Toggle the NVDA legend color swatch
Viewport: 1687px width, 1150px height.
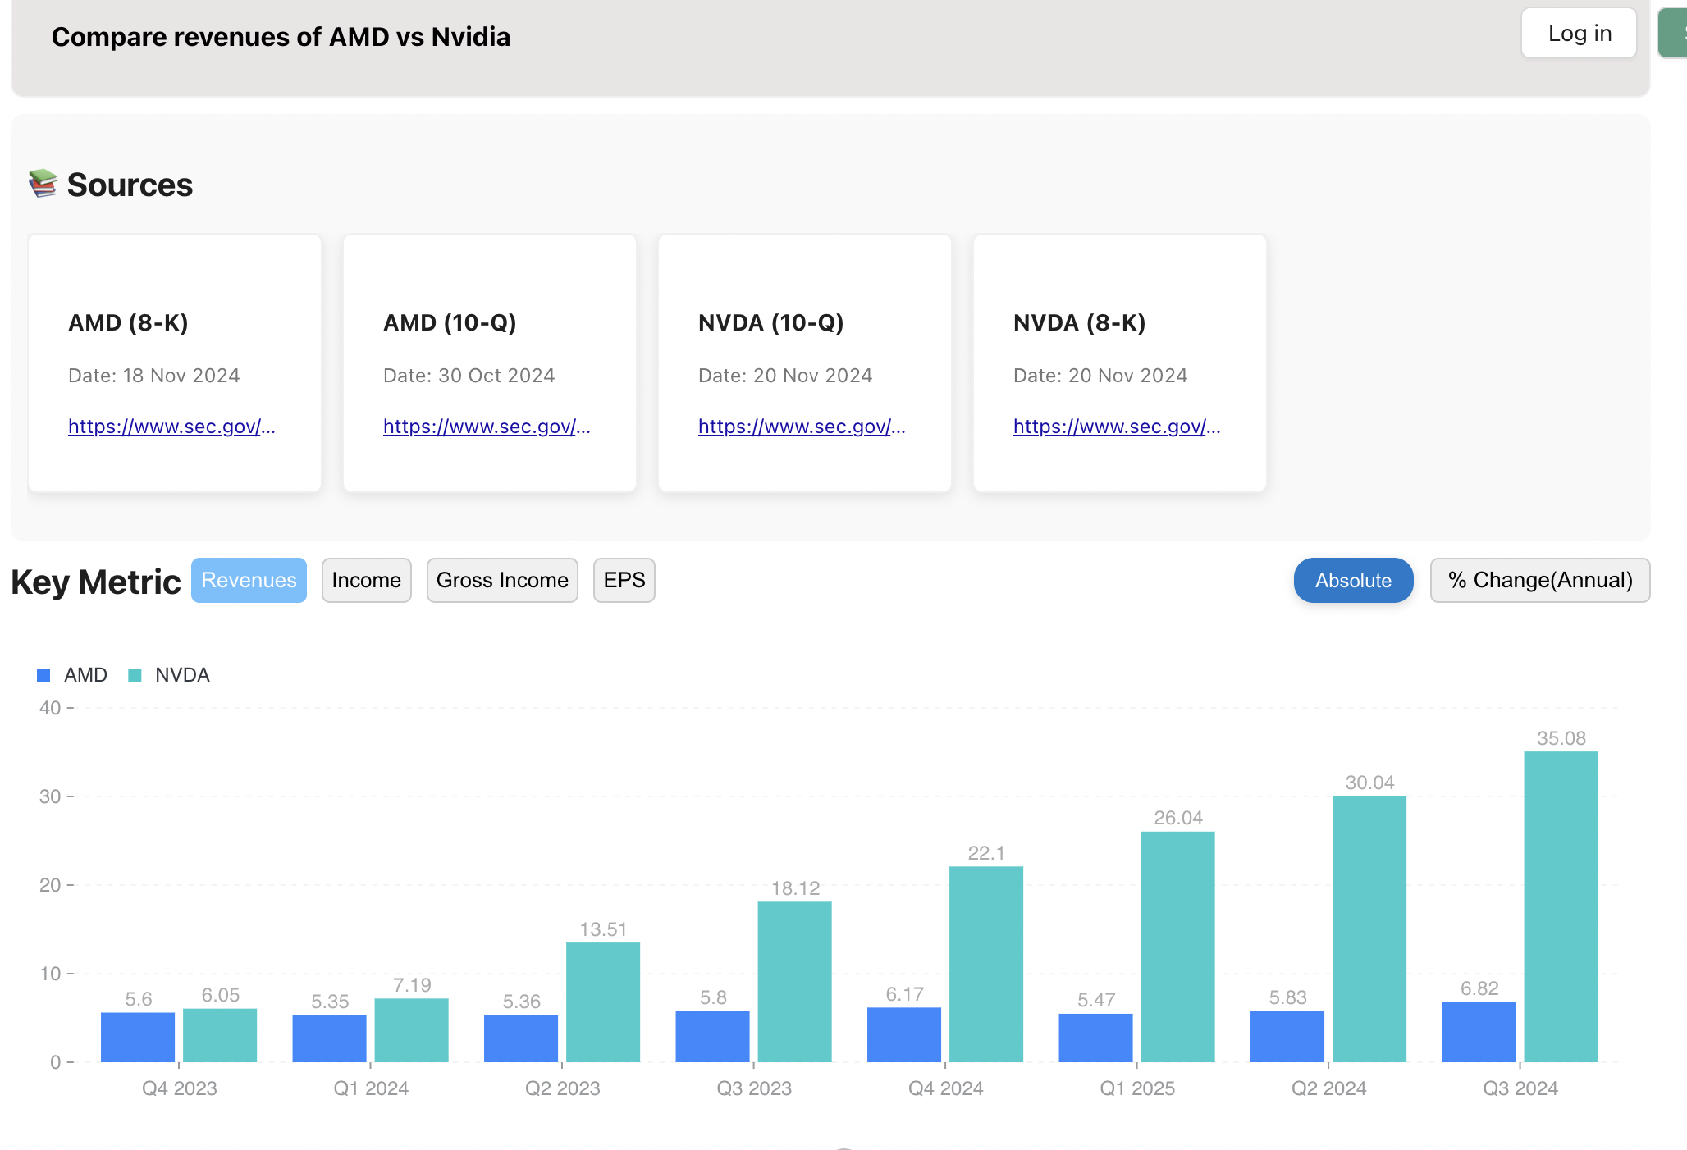[x=135, y=675]
